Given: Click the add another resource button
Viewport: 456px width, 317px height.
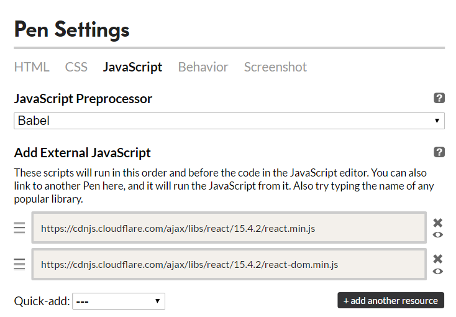Looking at the screenshot, I should coord(391,301).
